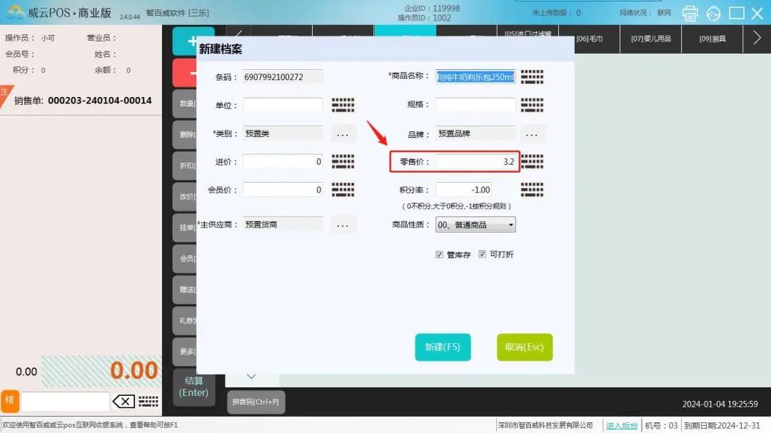This screenshot has width=771, height=433.
Task: Choose supplier via 主供应商 ellipsis button
Action: coord(342,225)
